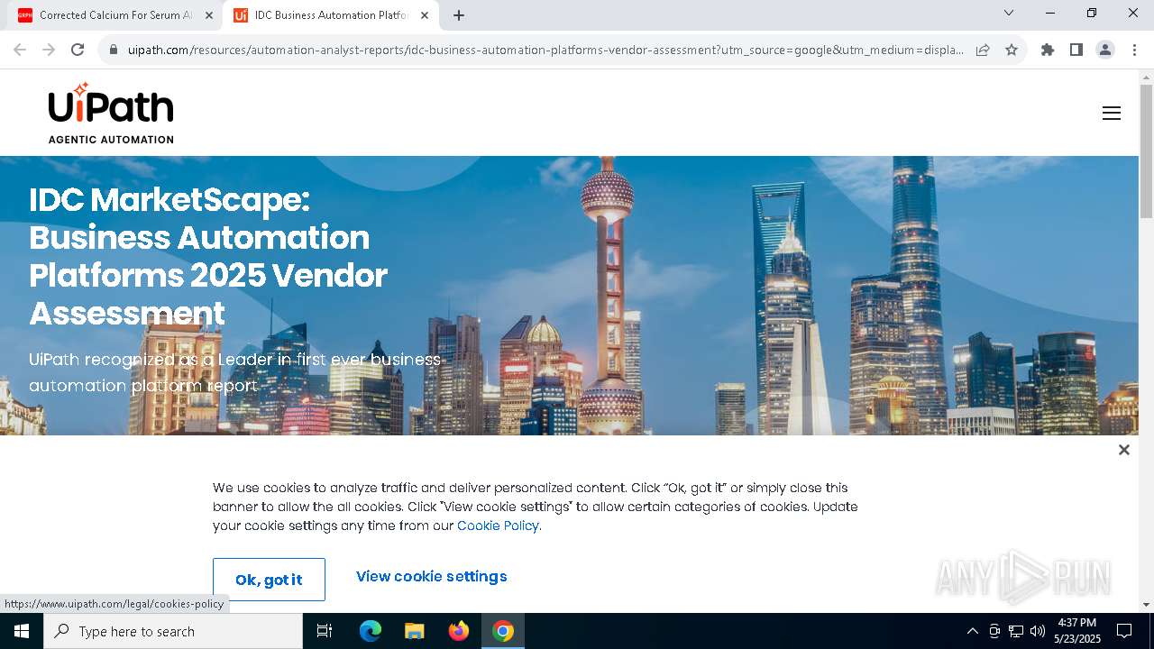Image resolution: width=1154 pixels, height=649 pixels.
Task: Click the page vertical scrollbar thumb
Action: (1146, 151)
